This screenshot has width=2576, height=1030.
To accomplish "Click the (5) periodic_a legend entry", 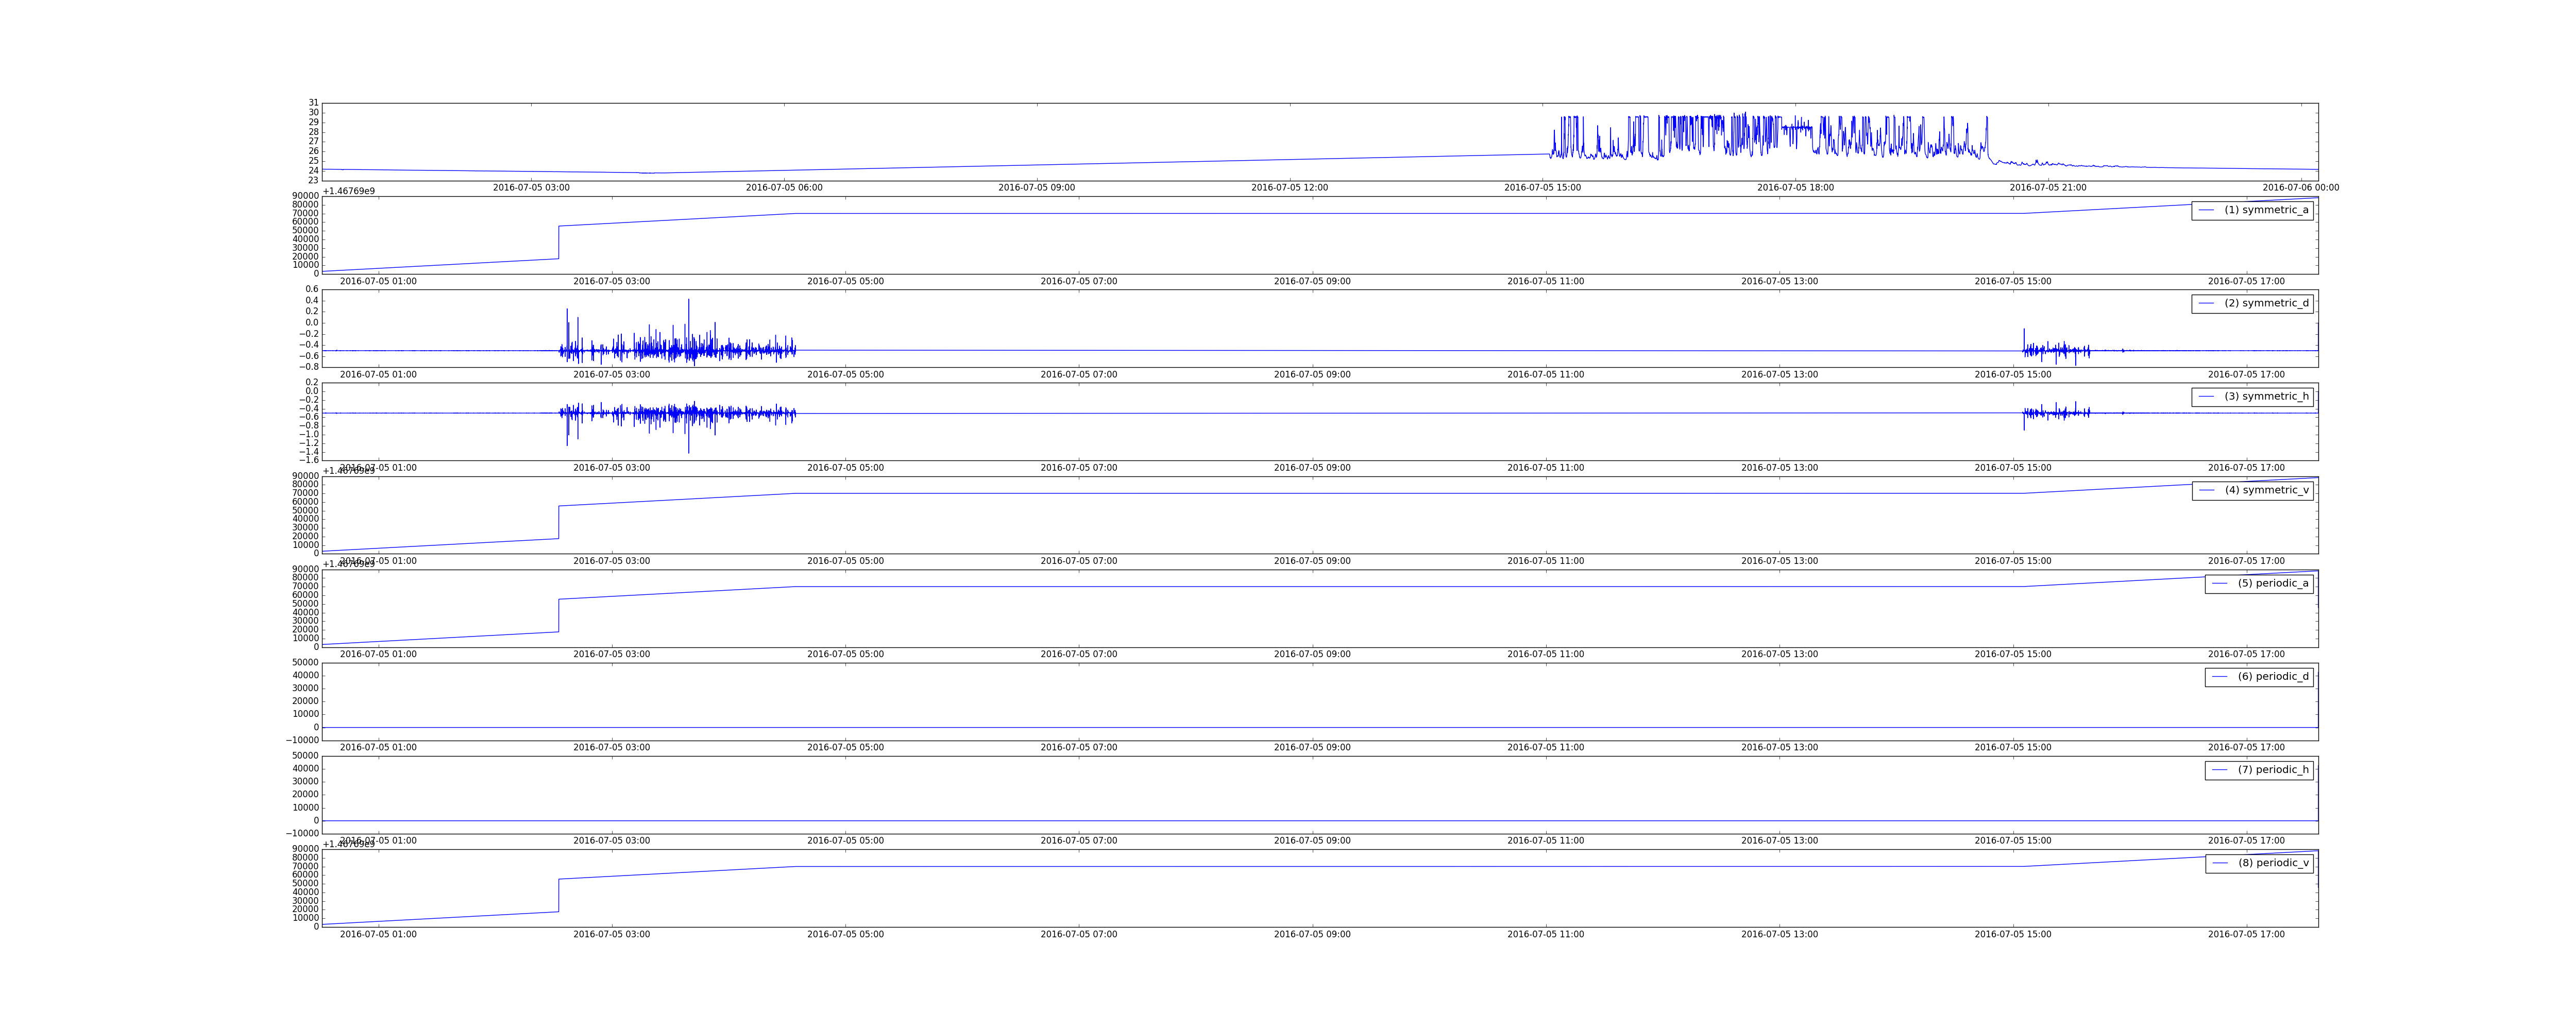I will pyautogui.click(x=2259, y=583).
